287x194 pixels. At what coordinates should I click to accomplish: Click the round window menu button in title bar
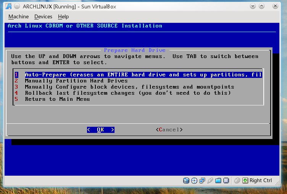[17, 6]
